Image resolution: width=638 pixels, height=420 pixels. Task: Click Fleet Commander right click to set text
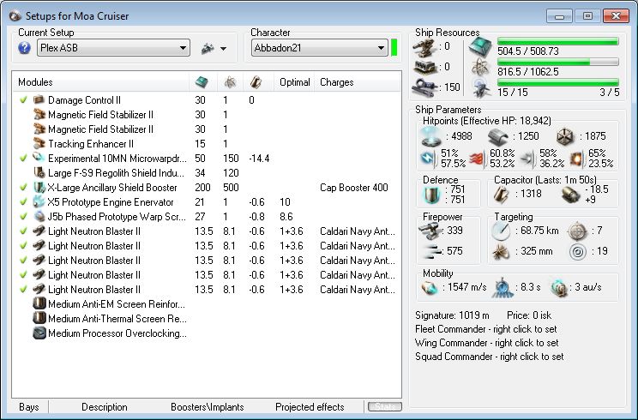point(489,329)
